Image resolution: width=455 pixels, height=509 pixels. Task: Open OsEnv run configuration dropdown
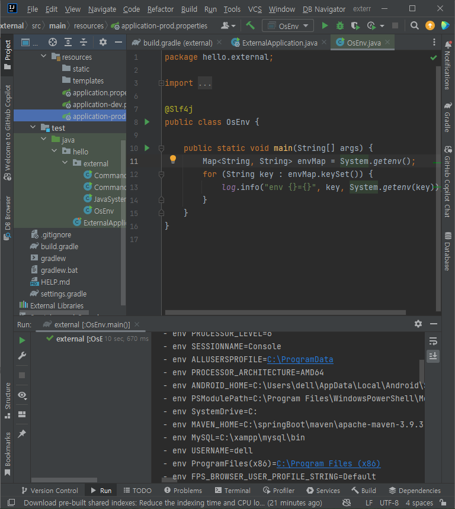point(288,25)
